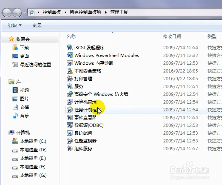Open 本地磁盘 (F:) in sidebar
This screenshot has height=185, width=222.
coord(33,167)
